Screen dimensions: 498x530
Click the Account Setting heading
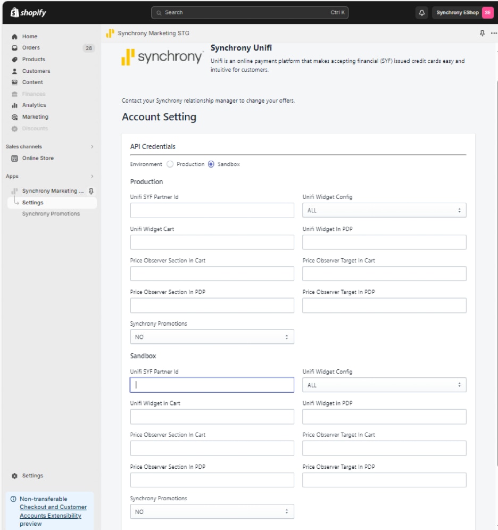(x=159, y=117)
